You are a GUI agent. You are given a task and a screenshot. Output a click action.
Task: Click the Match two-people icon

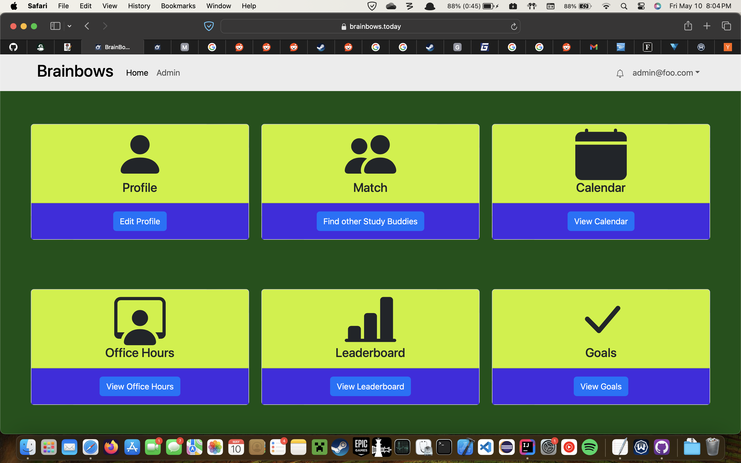[370, 154]
